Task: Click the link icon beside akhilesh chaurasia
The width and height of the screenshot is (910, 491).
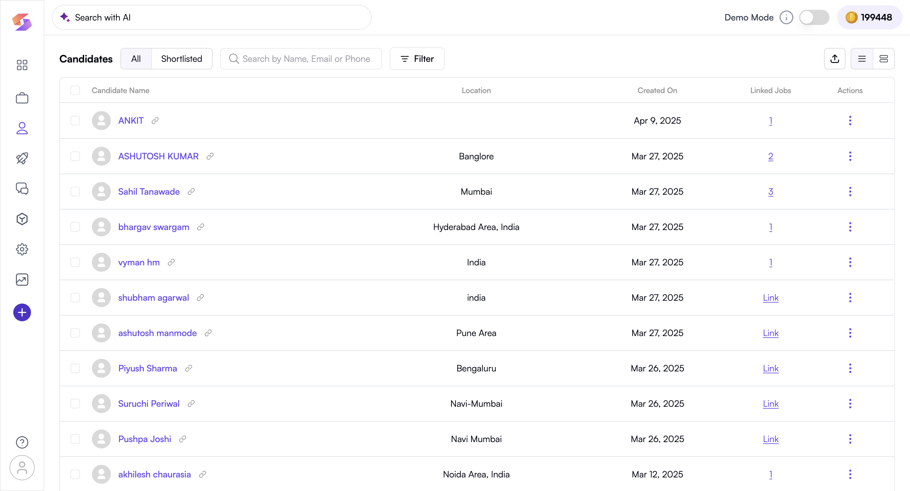Action: pyautogui.click(x=203, y=474)
